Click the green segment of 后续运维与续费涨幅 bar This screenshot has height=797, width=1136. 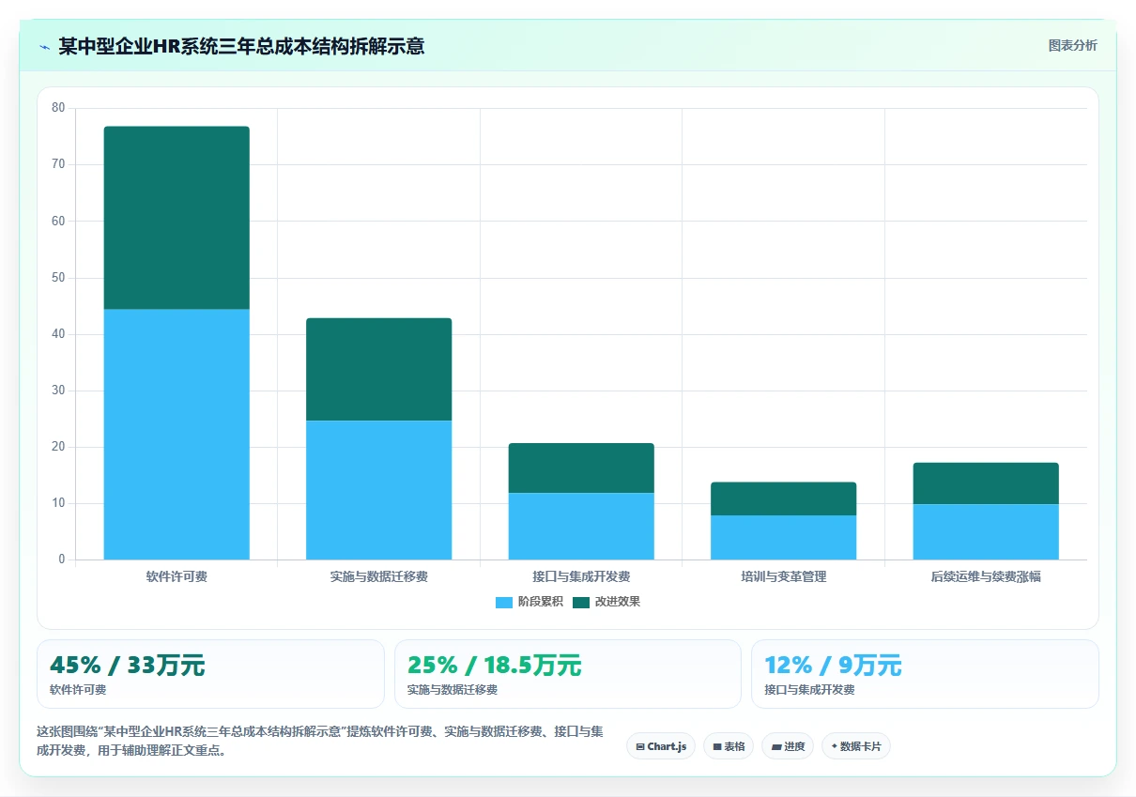[986, 483]
